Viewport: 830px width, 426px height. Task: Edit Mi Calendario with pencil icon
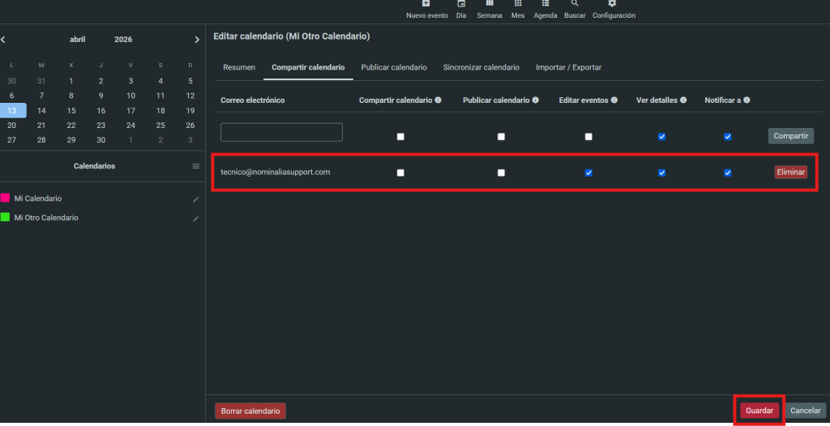pyautogui.click(x=195, y=198)
